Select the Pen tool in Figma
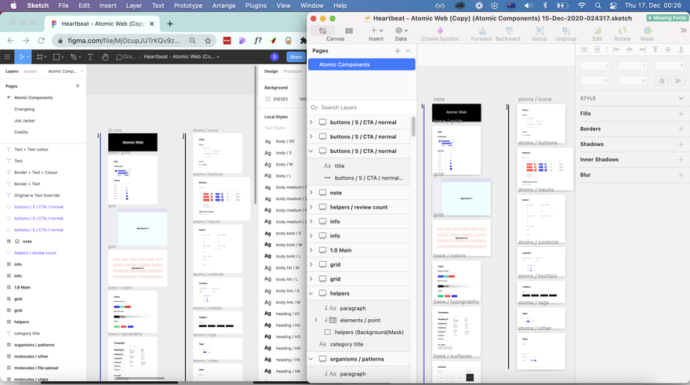This screenshot has height=385, width=690. coord(73,56)
